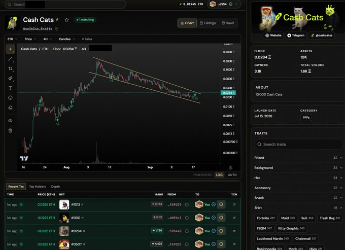345x250 pixels.
Task: Select the eraser tool
Action: [10, 108]
